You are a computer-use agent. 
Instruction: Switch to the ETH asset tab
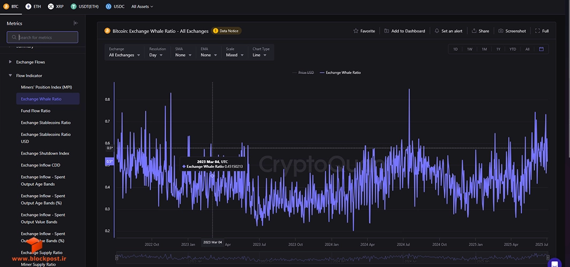pyautogui.click(x=33, y=6)
